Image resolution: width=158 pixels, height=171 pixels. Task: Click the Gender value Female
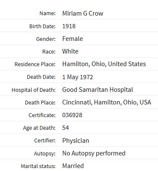(x=73, y=39)
